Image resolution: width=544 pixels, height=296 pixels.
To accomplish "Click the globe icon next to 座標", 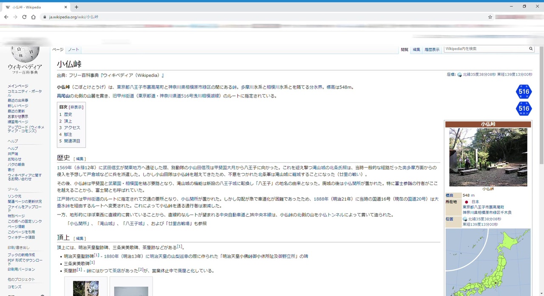I will coord(459,75).
